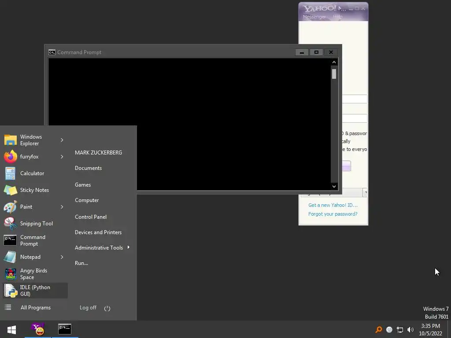Click the show desktop strip

coord(450,329)
